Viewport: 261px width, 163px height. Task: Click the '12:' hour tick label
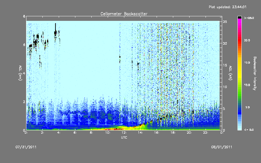(124, 133)
